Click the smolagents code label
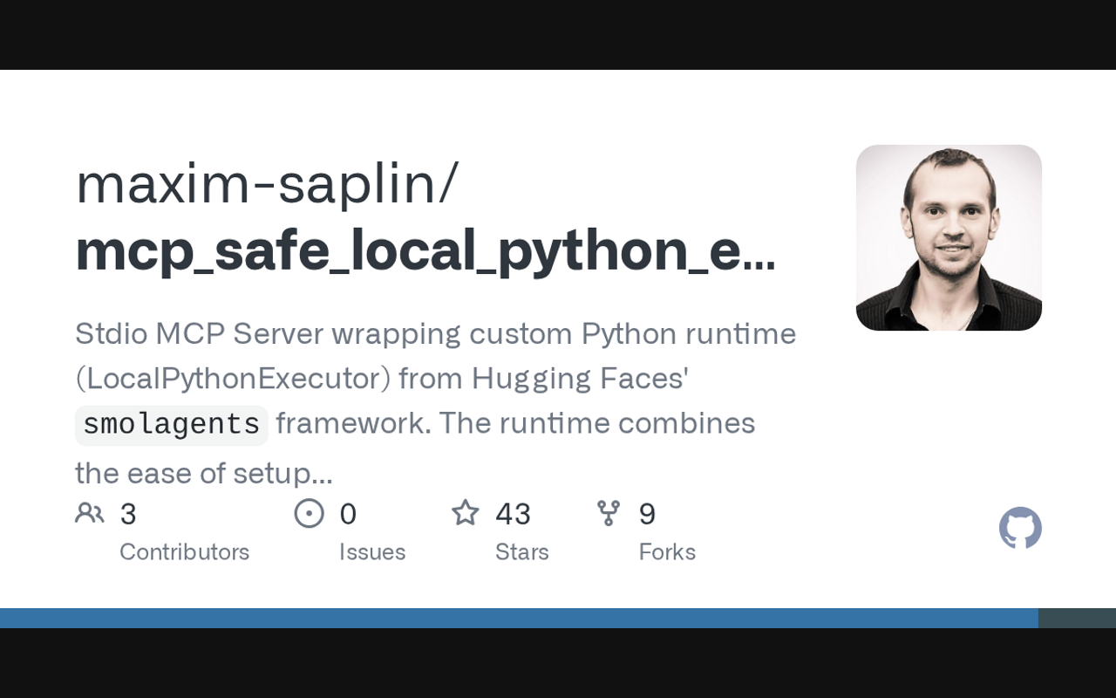This screenshot has width=1116, height=698. [x=172, y=425]
